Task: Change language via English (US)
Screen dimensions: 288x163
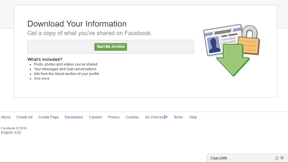Action: [11, 133]
